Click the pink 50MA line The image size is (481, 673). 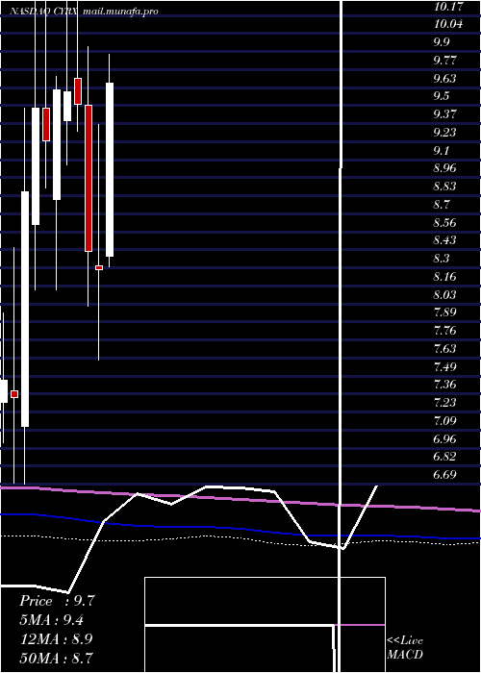click(240, 498)
